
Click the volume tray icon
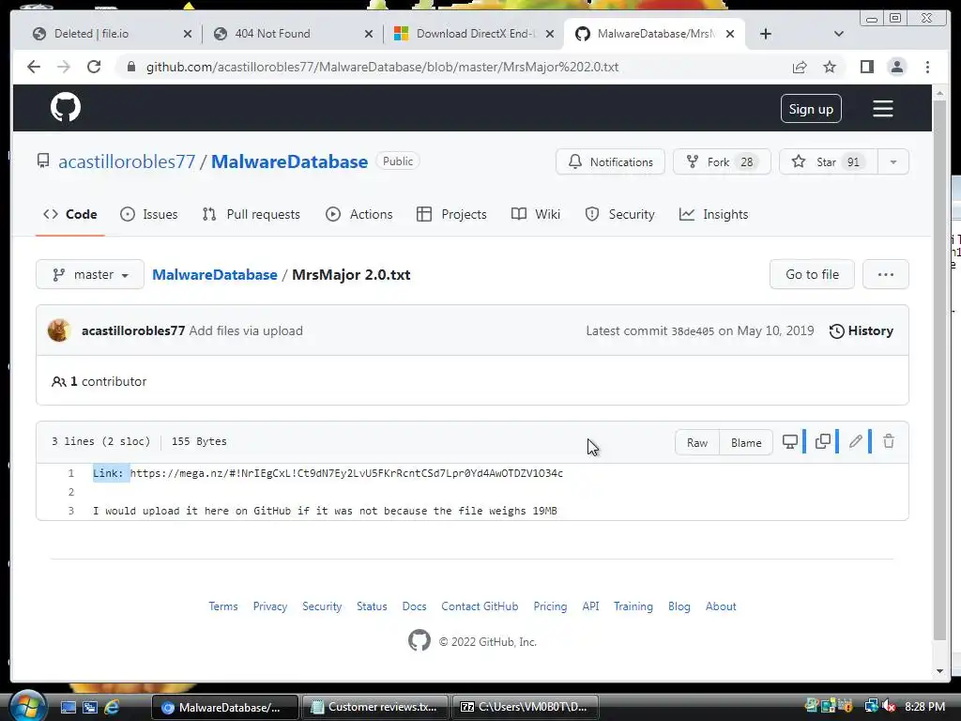click(x=889, y=706)
